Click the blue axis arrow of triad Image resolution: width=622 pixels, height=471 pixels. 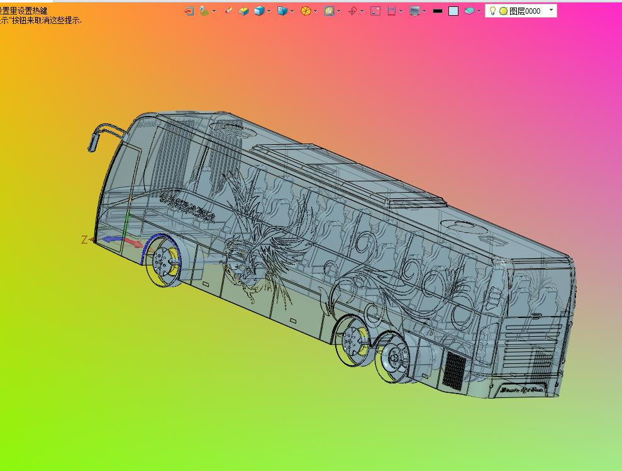[x=112, y=239]
